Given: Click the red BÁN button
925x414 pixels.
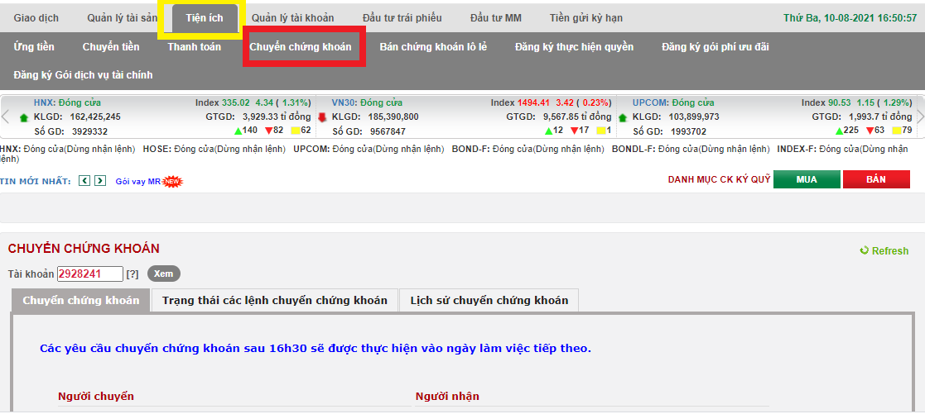Looking at the screenshot, I should pyautogui.click(x=876, y=179).
